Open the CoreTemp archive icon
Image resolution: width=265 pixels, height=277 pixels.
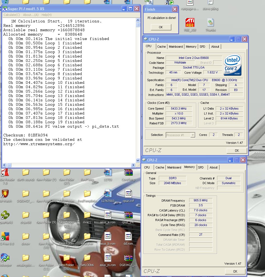(x=128, y=173)
